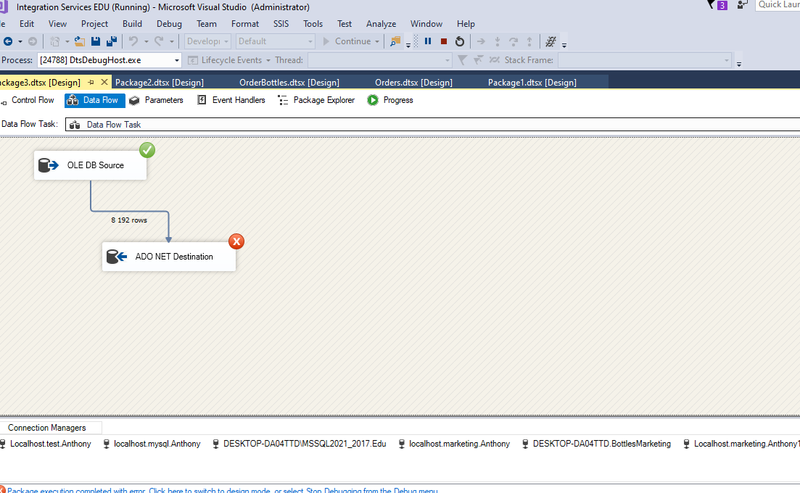This screenshot has width=800, height=493.
Task: Click the notifications flag icon
Action: coord(712,4)
